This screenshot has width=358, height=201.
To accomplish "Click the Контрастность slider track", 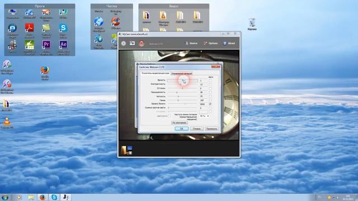I will 182,84.
